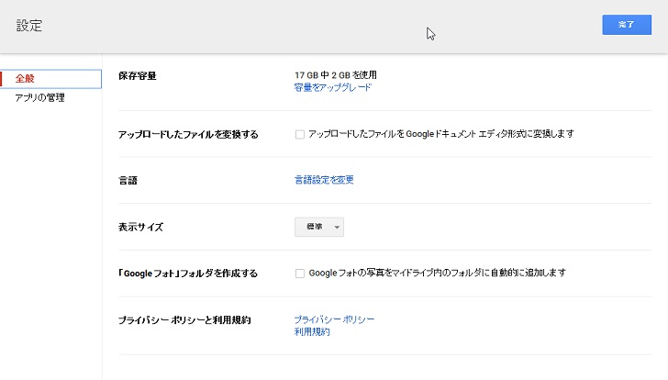Click the Google フォト auto-add checkbox label text

coord(438,274)
